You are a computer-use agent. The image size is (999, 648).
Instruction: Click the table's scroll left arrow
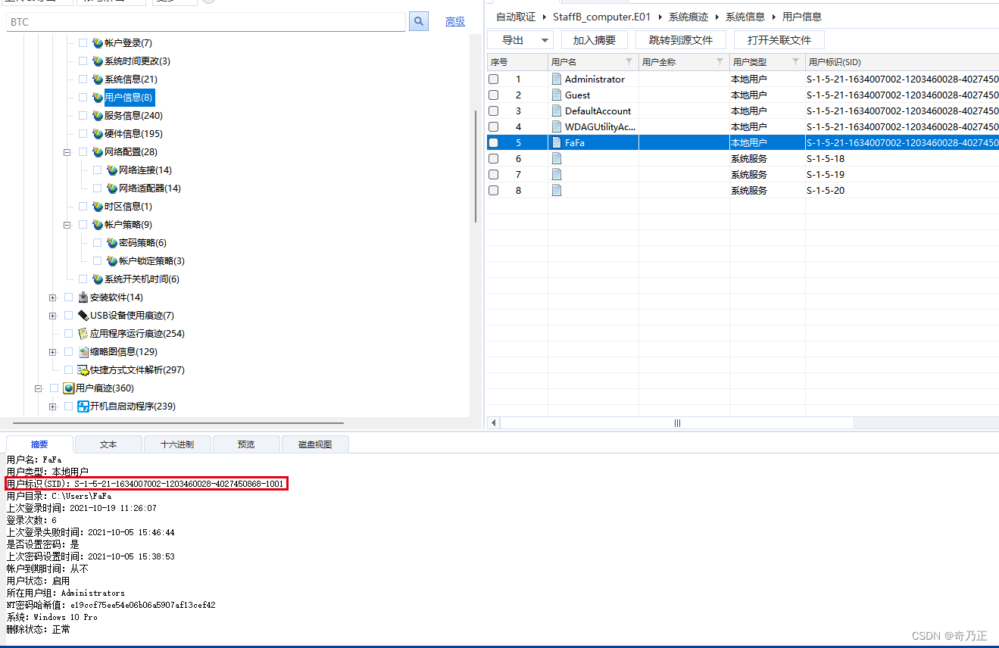pyautogui.click(x=493, y=423)
